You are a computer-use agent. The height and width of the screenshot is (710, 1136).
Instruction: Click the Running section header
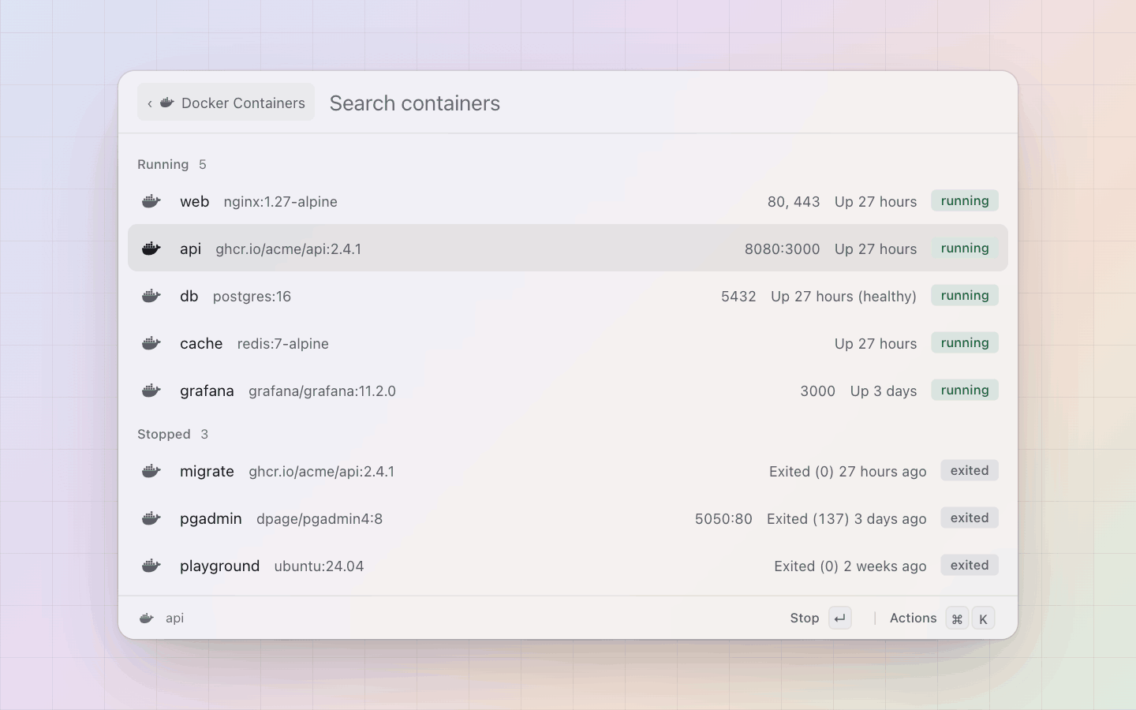163,164
